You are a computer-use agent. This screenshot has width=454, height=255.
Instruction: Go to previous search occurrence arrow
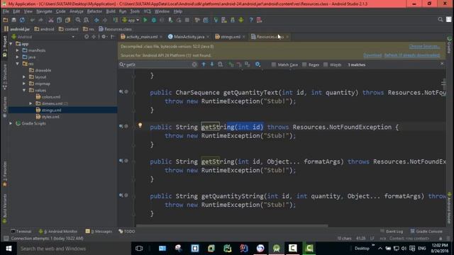pos(204,64)
